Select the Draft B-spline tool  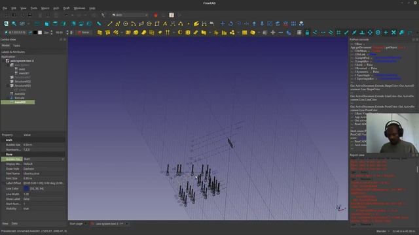pyautogui.click(x=181, y=23)
